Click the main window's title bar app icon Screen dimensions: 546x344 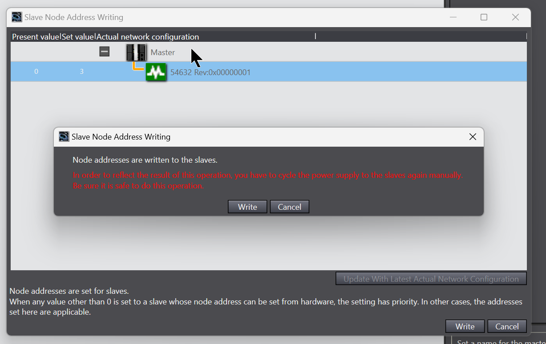[17, 17]
